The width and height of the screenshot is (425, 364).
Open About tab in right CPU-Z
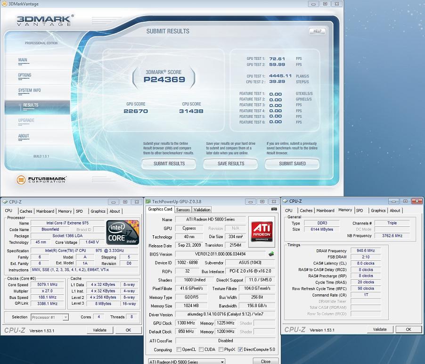tap(395, 210)
